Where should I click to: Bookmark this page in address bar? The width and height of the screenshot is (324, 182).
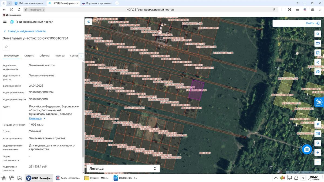click(274, 9)
